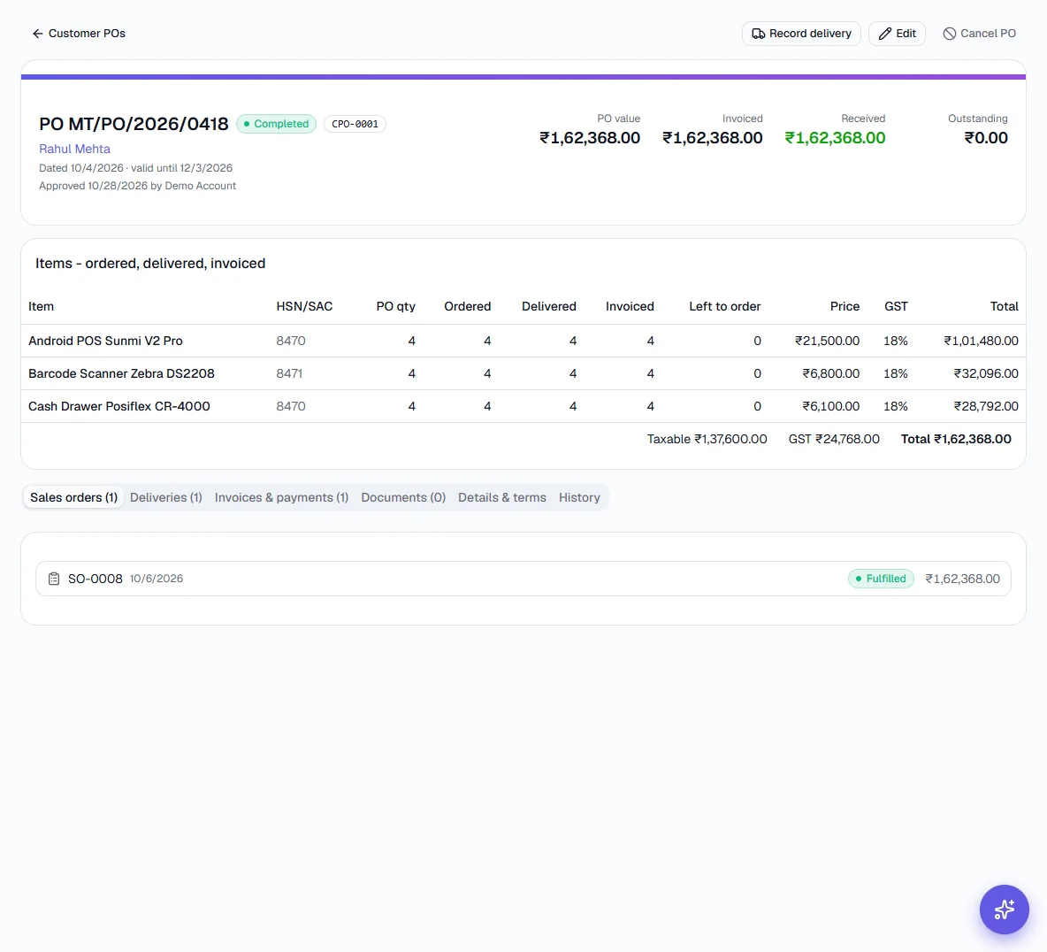Click the Items - ordered, delivered, invoiced heading
Viewport: 1047px width, 952px height.
(150, 264)
